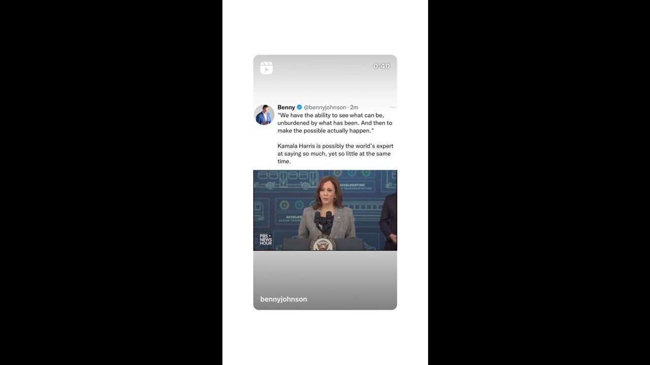Viewport: 650px width, 365px height.
Task: Click the bennyjohnson username at card bottom
Action: (283, 299)
